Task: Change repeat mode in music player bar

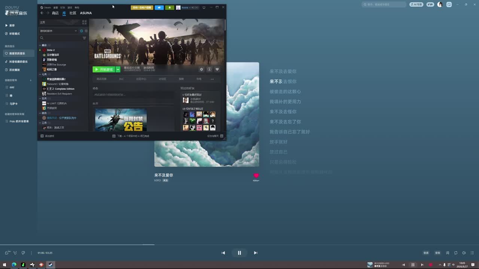Action: pos(456,253)
